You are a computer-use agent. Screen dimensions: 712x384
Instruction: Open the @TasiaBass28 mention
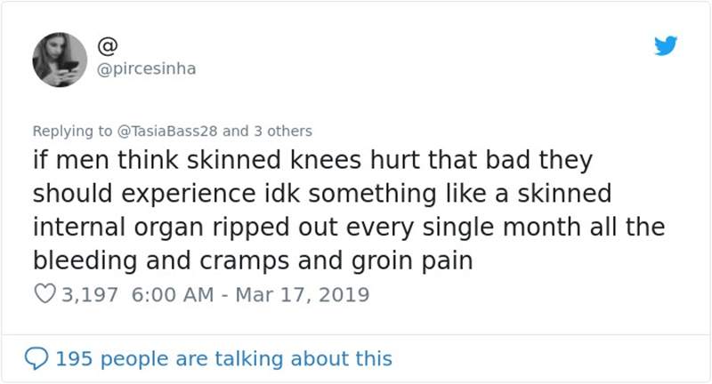tap(166, 131)
